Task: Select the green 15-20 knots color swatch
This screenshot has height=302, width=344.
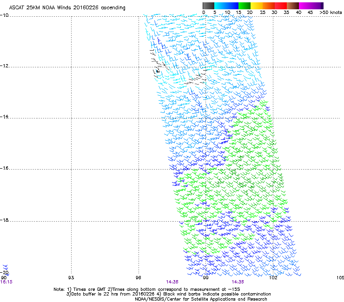Action: (245, 6)
